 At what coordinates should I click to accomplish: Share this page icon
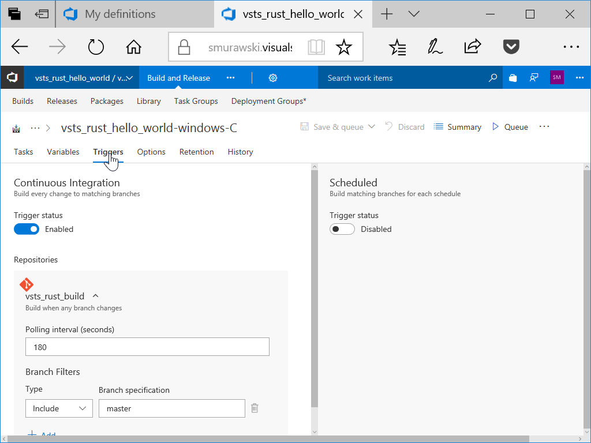[x=473, y=46]
